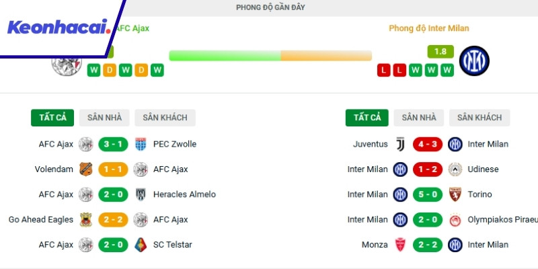The height and width of the screenshot is (269, 538).
Task: Click the Volendam team crest
Action: pos(85,169)
